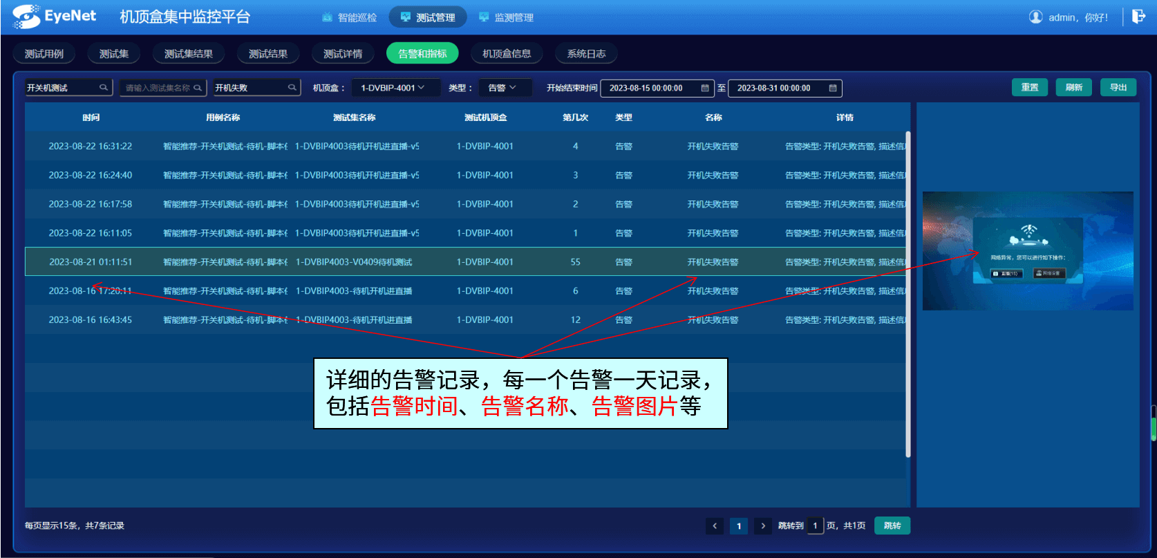This screenshot has height=558, width=1157.
Task: Click search icon in 开机失败 field
Action: 292,88
